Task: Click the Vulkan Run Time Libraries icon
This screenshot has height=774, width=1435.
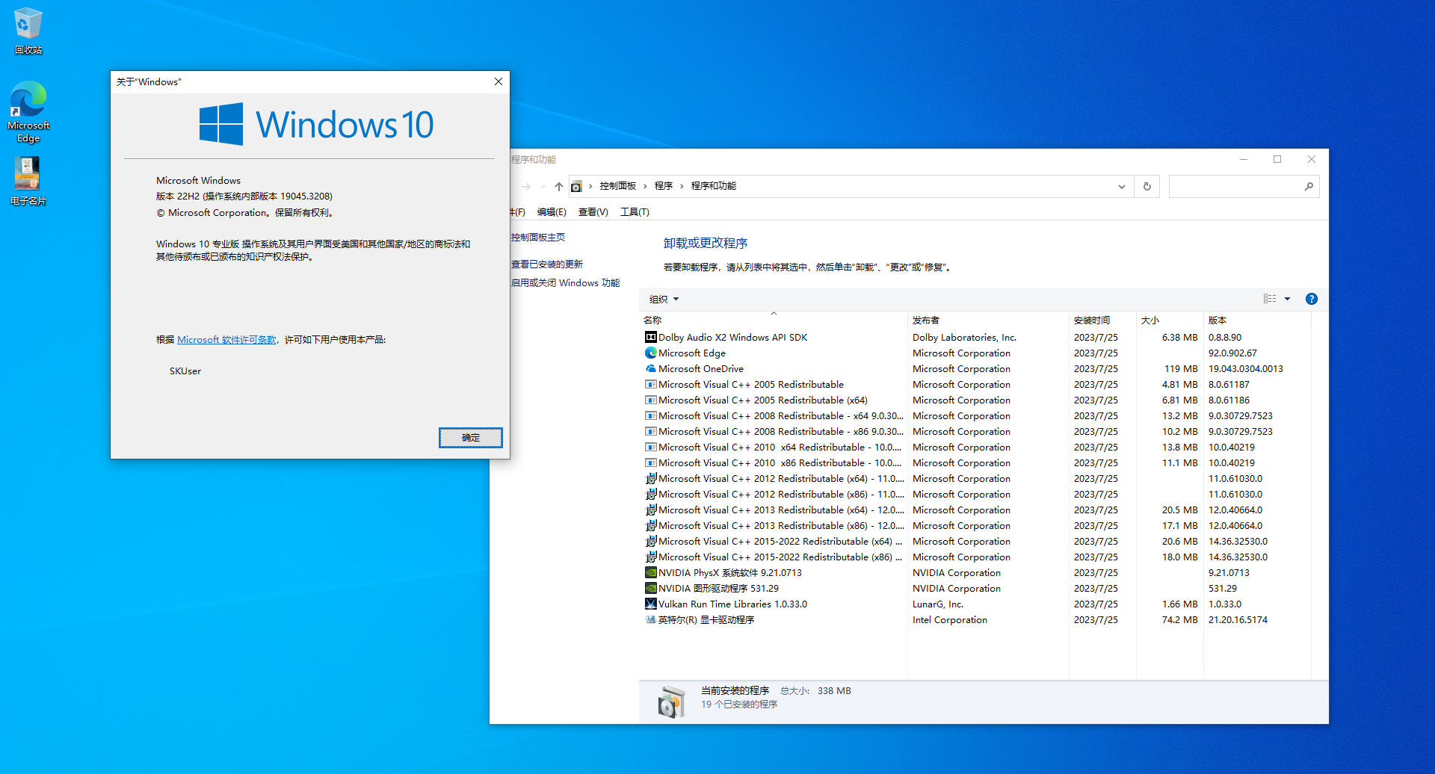Action: click(651, 604)
